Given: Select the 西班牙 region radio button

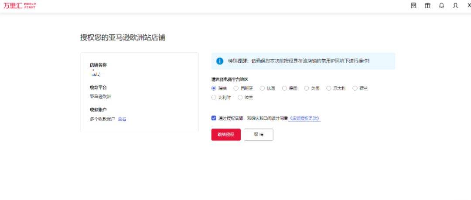Looking at the screenshot, I should [236, 88].
